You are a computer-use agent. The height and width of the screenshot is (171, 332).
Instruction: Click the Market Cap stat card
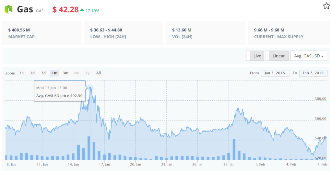click(x=42, y=33)
